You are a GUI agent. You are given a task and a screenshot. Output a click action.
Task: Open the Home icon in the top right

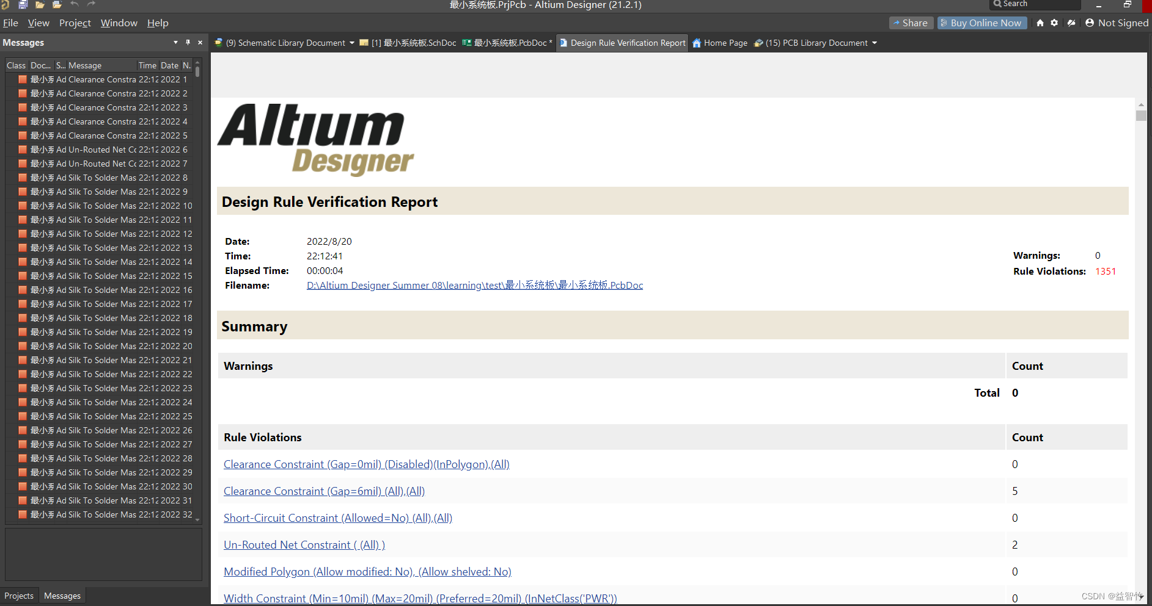click(1040, 23)
